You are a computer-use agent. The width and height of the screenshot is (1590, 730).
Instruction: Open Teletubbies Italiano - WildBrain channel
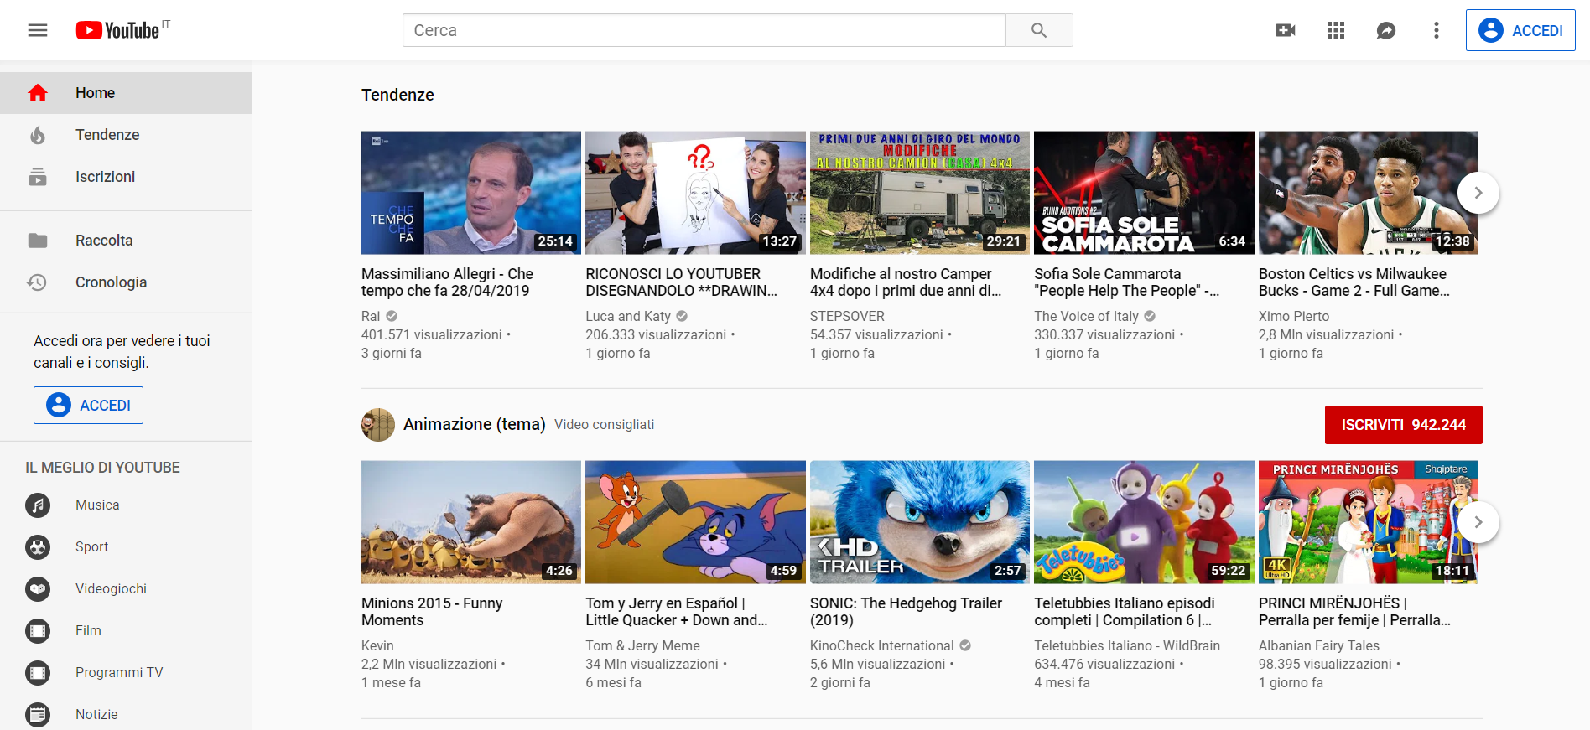click(1127, 645)
